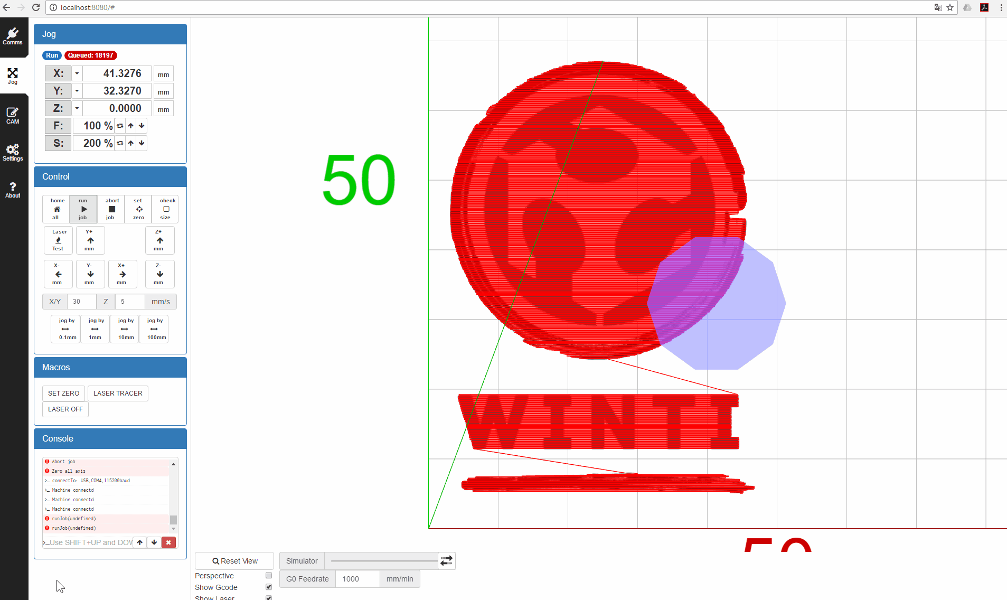Image resolution: width=1007 pixels, height=600 pixels.
Task: Click the X/Y jog speed field
Action: (82, 302)
